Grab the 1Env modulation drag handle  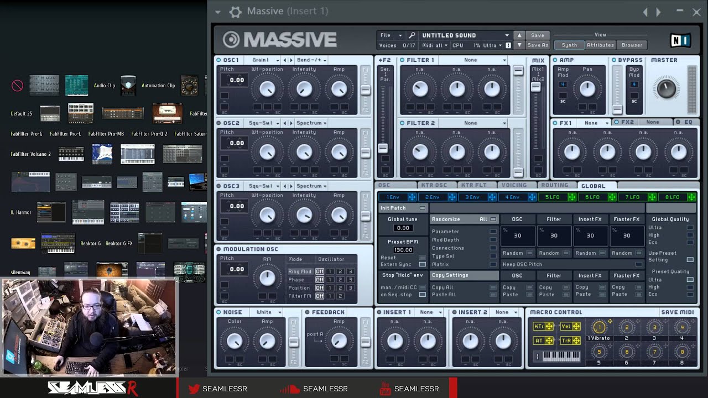click(412, 197)
